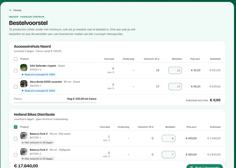Image resolution: width=236 pixels, height=168 pixels.
Task: Click SKU code ABU020-1
Action: (x=35, y=86)
